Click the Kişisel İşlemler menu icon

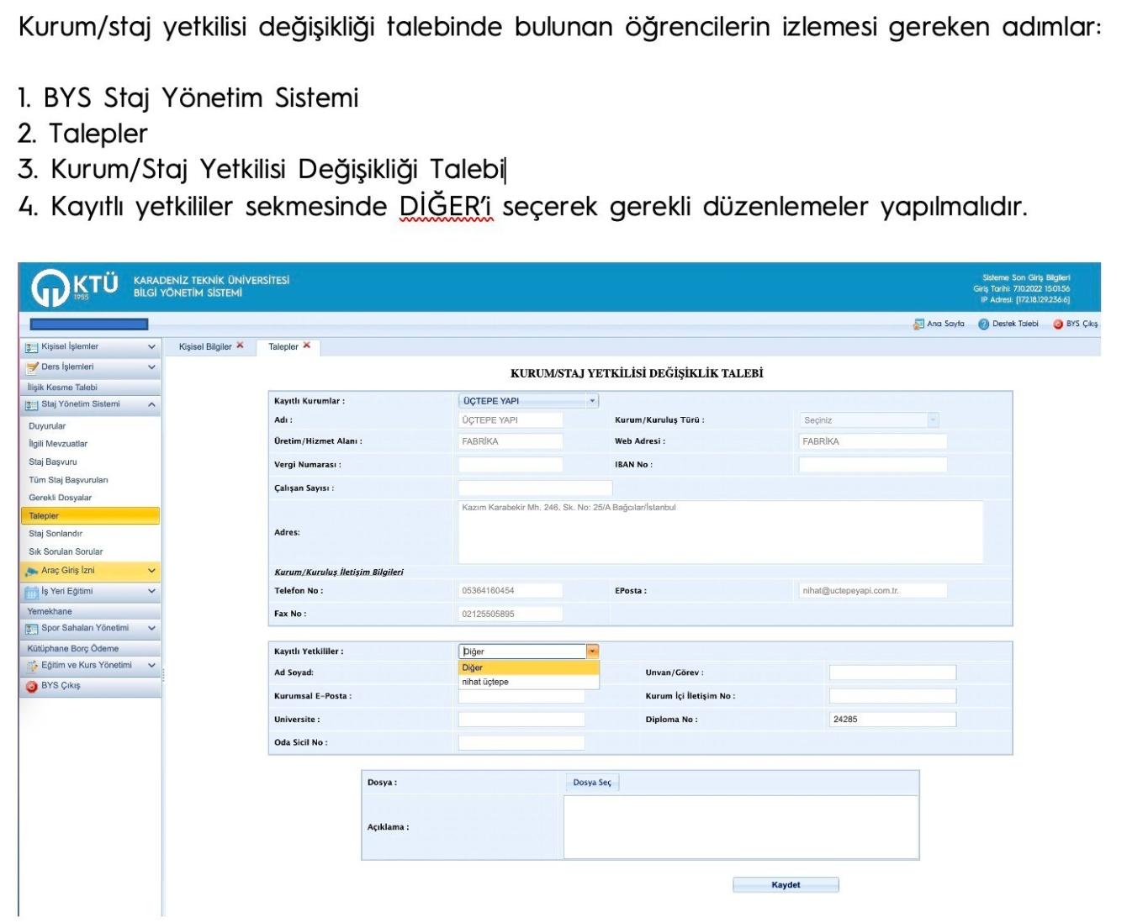coord(32,346)
